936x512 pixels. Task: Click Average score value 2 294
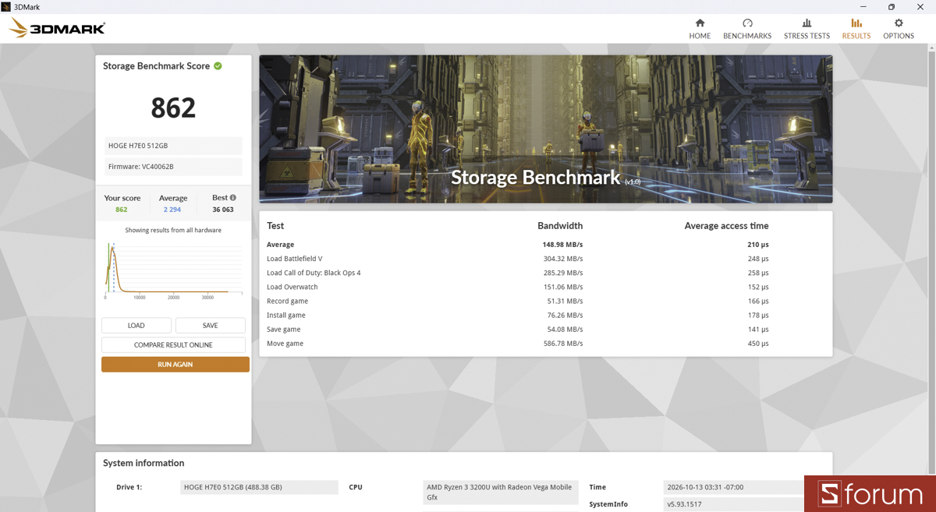172,210
